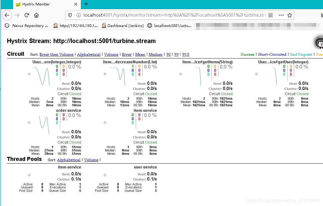Click the Short-Circuited legend label
This screenshot has width=323, height=206.
[x=272, y=55]
